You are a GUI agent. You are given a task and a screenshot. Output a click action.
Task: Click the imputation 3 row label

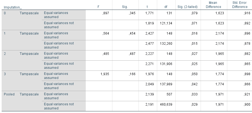point(5,74)
